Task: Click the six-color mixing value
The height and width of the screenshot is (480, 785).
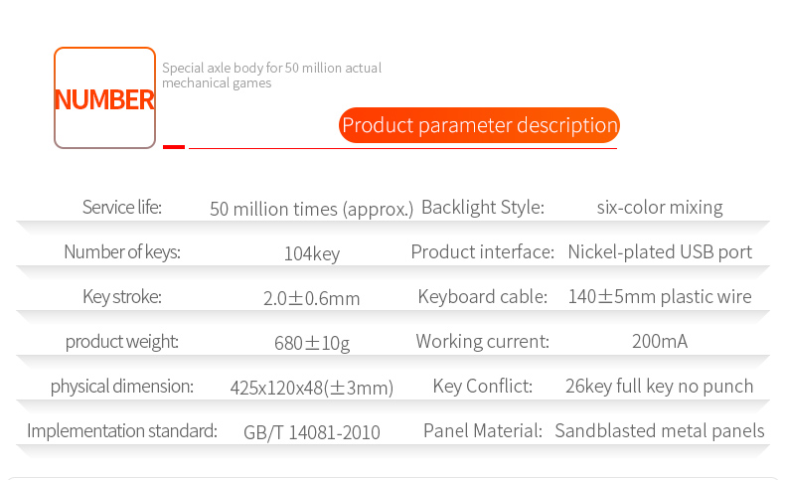Action: [660, 208]
